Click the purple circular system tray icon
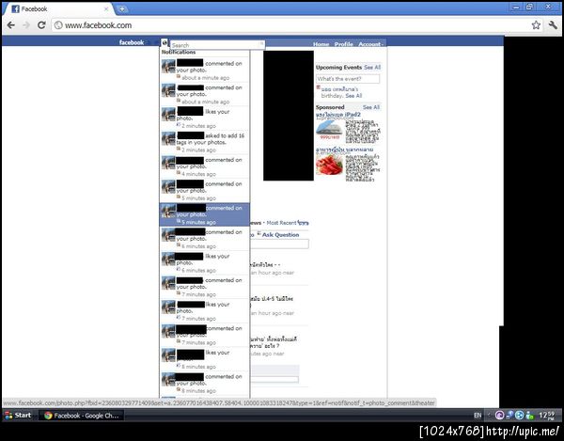This screenshot has height=441, width=564. pyautogui.click(x=499, y=415)
